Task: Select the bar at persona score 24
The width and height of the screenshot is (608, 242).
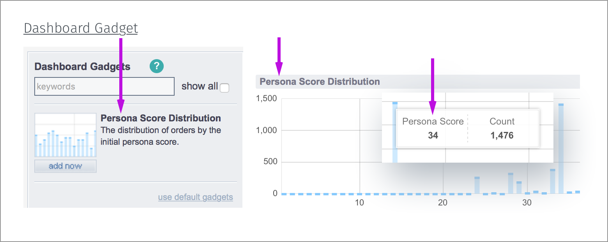Action: (477, 185)
